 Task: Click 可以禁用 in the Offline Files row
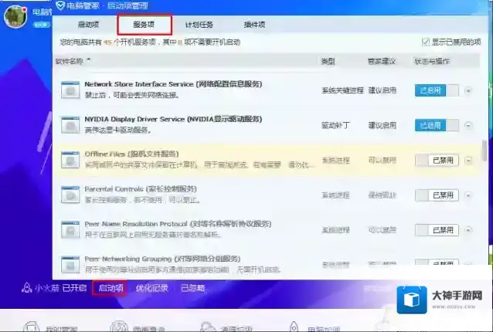[x=382, y=160]
